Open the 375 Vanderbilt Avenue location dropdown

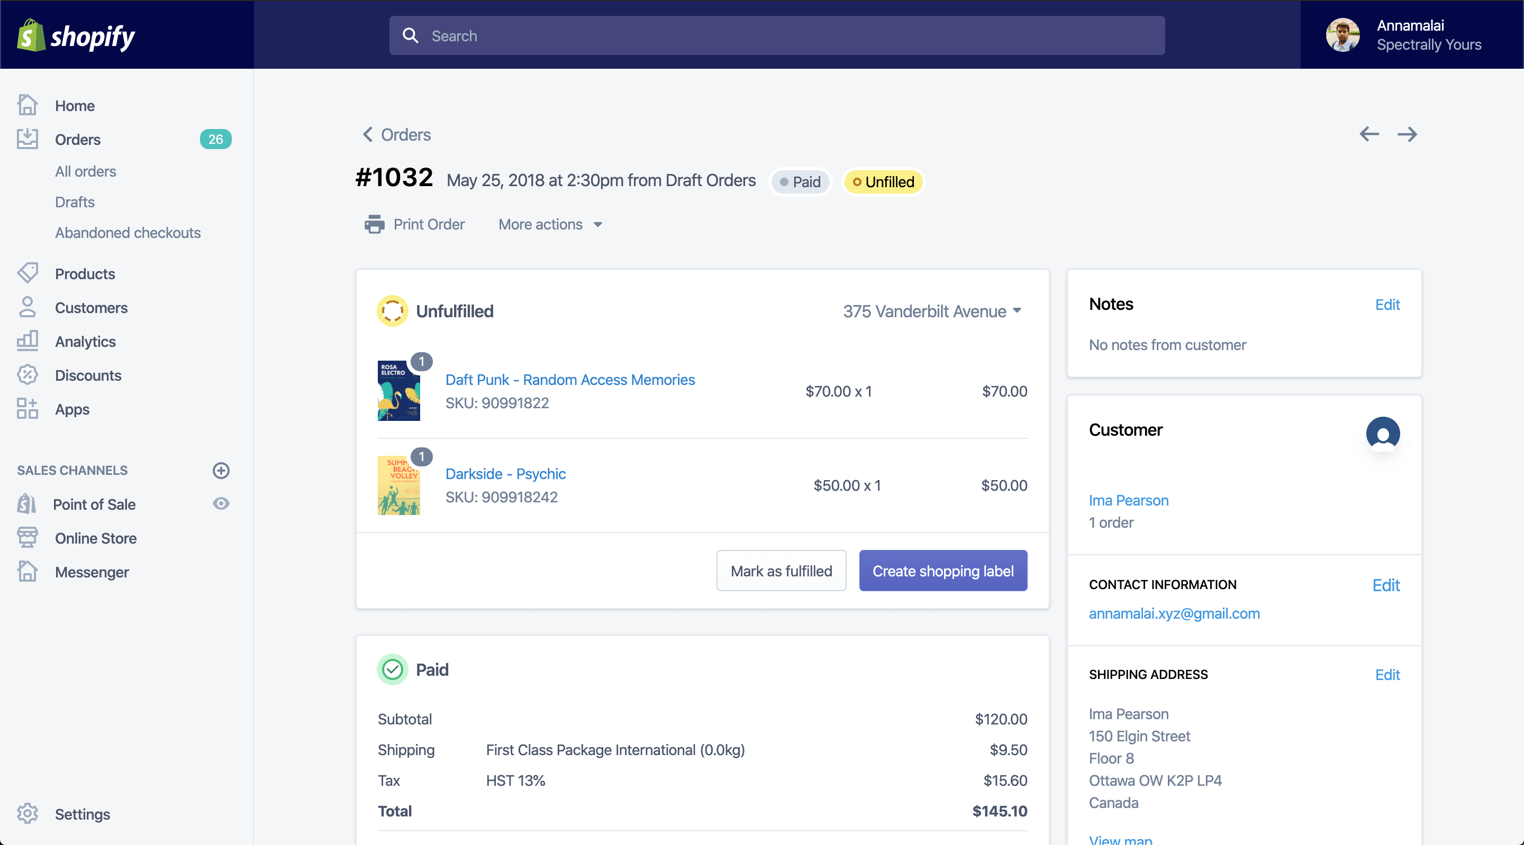[932, 311]
